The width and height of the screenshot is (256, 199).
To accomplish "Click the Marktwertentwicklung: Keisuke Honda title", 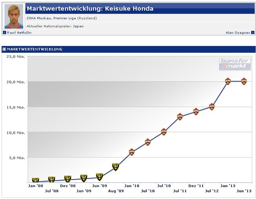I will click(x=90, y=9).
